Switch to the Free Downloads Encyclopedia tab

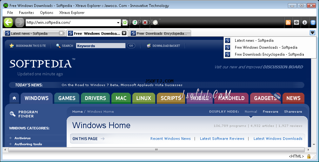tap(160, 33)
